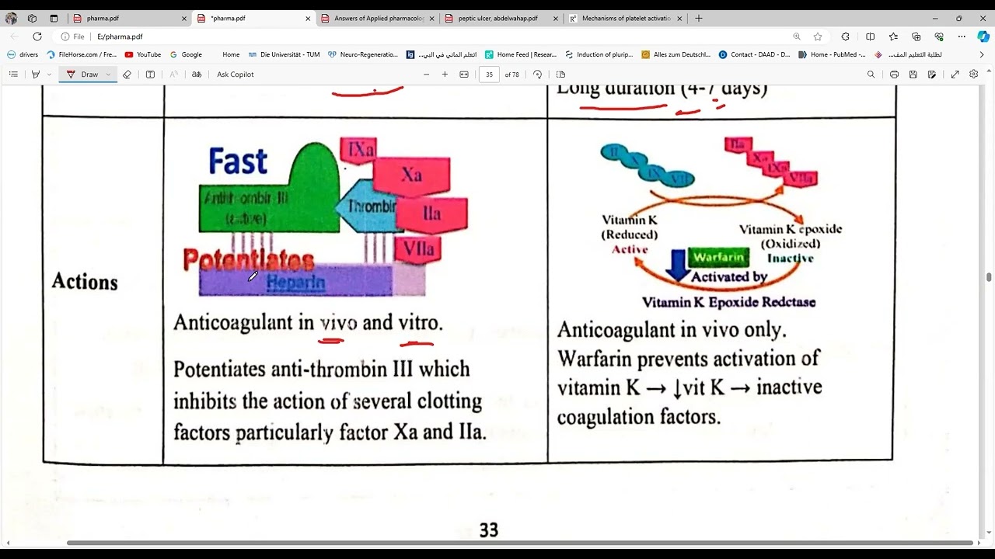
Task: Open a new browser tab
Action: (x=699, y=18)
